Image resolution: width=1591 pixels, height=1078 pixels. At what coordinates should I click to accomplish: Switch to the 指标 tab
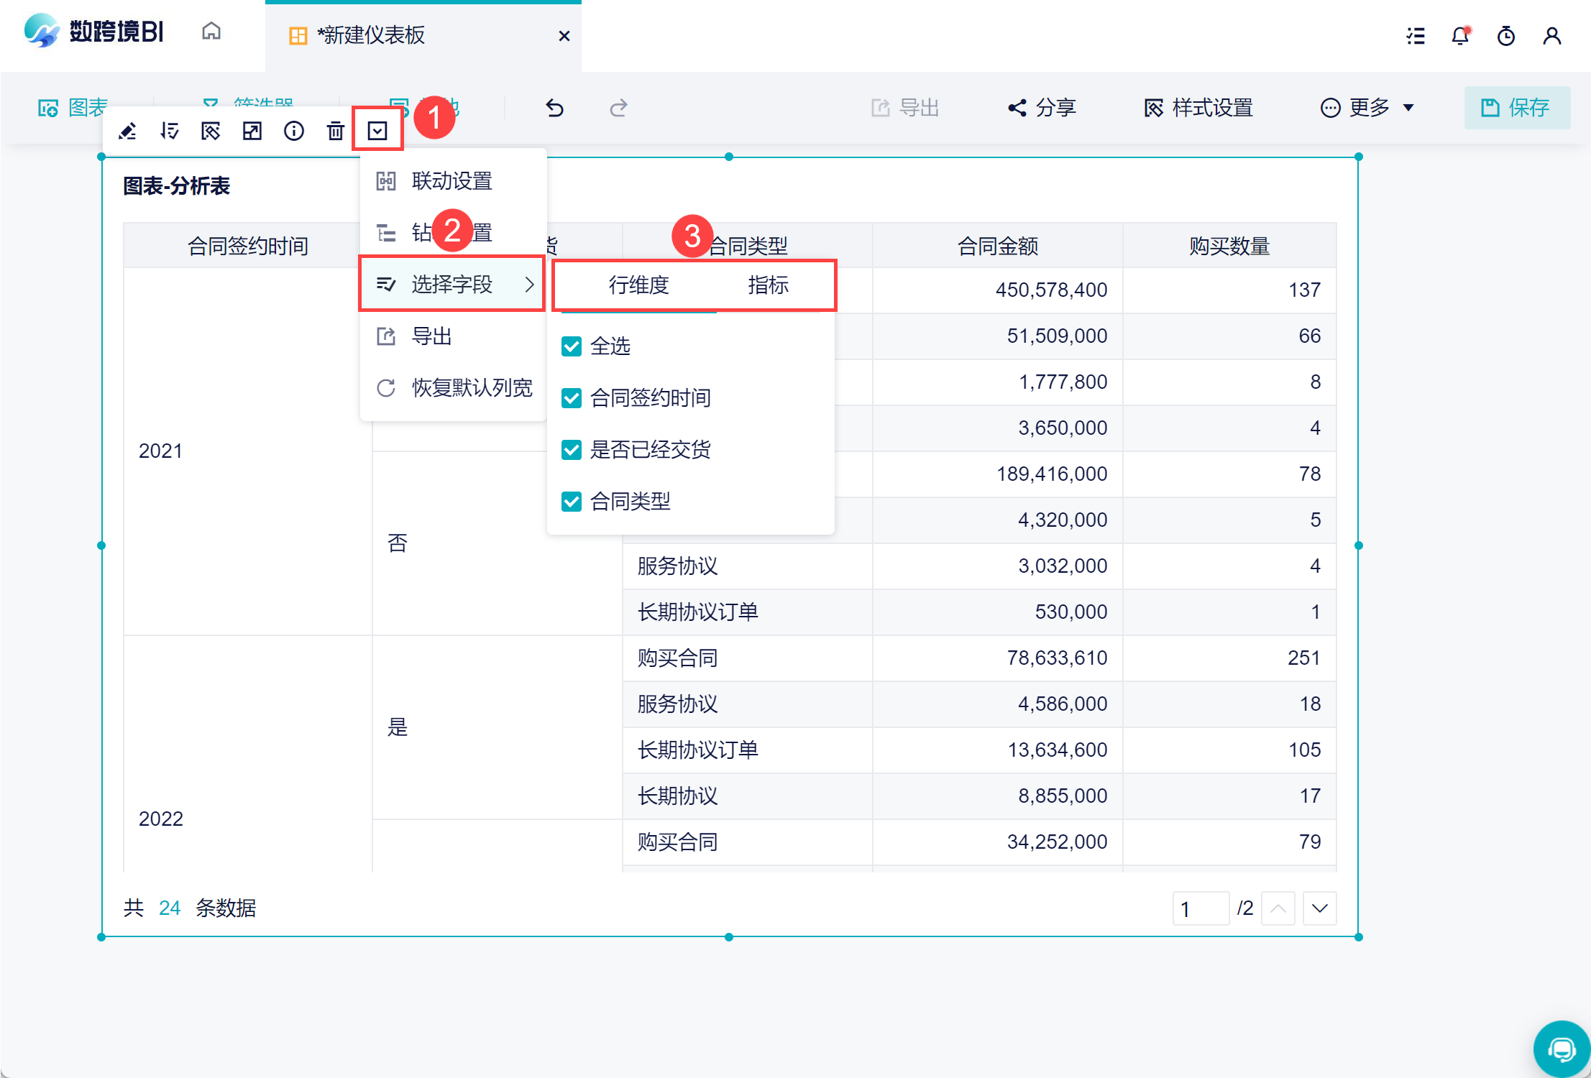tap(768, 285)
